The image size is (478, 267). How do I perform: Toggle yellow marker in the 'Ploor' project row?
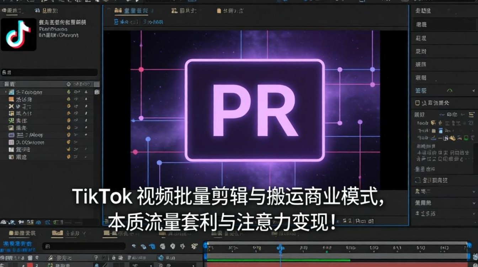pyautogui.click(x=69, y=135)
